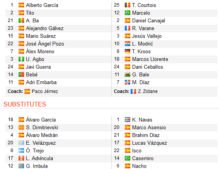The height and width of the screenshot is (169, 219).
Task: Open G. Imbula substitute link
Action: click(37, 166)
